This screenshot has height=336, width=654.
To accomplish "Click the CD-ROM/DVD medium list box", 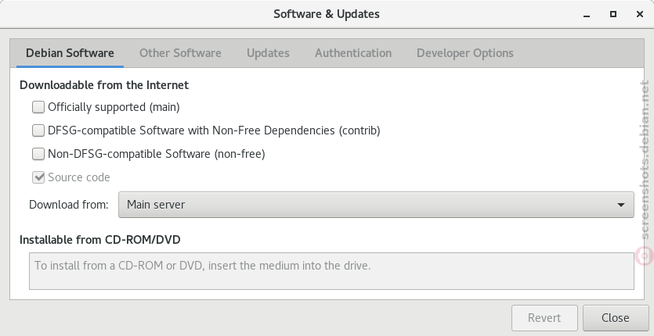I will (331, 271).
